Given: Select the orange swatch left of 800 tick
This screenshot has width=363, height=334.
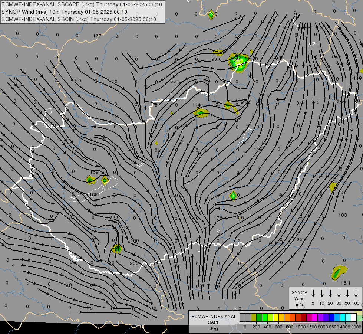Looking at the screenshot, I should [x=287, y=318].
